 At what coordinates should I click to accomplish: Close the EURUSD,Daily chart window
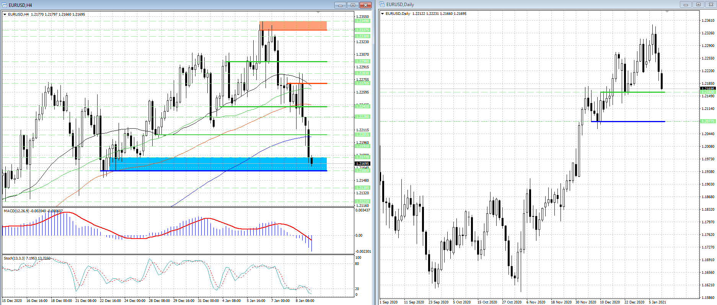pos(711,5)
